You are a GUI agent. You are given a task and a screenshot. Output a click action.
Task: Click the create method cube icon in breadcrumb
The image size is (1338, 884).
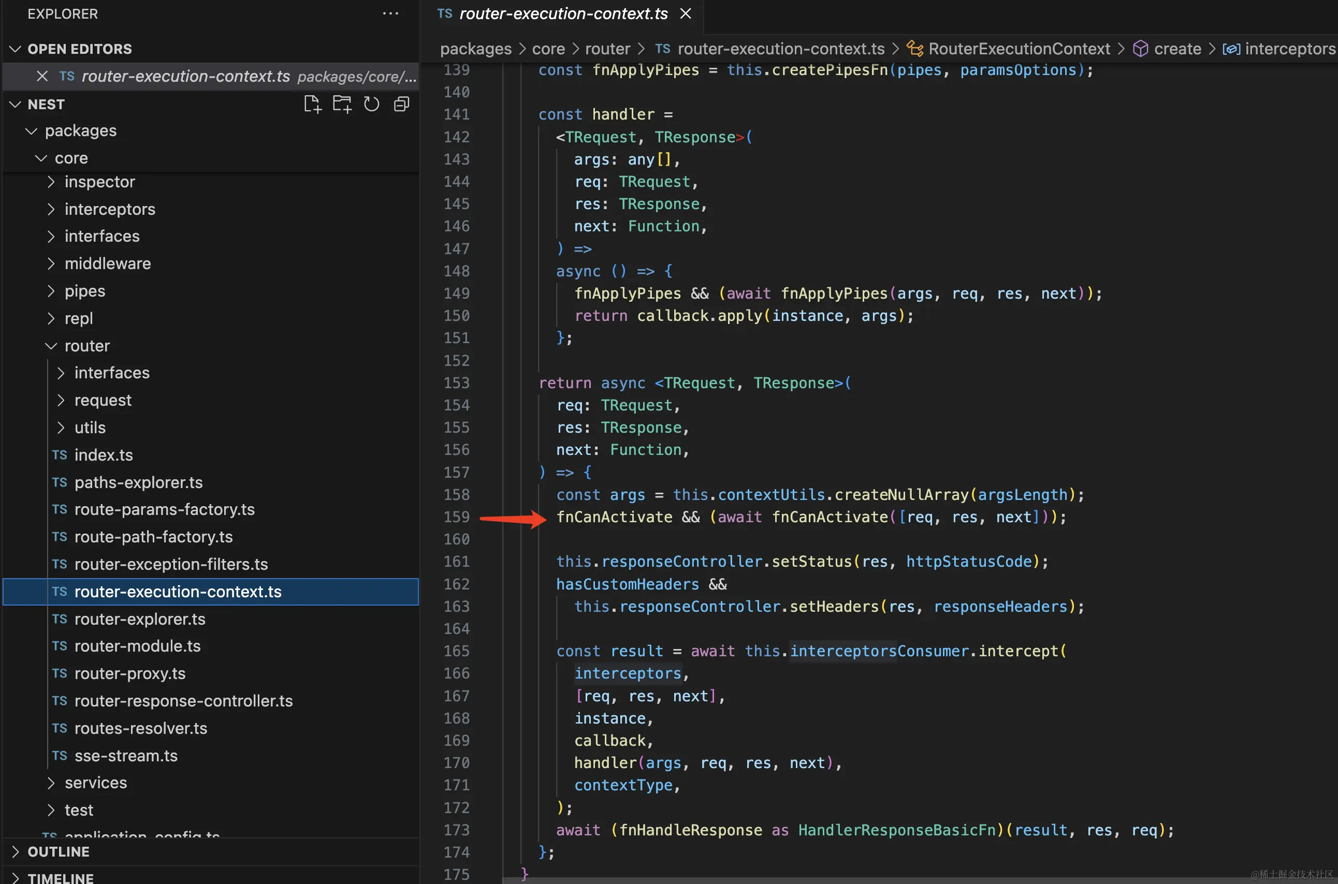coord(1141,49)
